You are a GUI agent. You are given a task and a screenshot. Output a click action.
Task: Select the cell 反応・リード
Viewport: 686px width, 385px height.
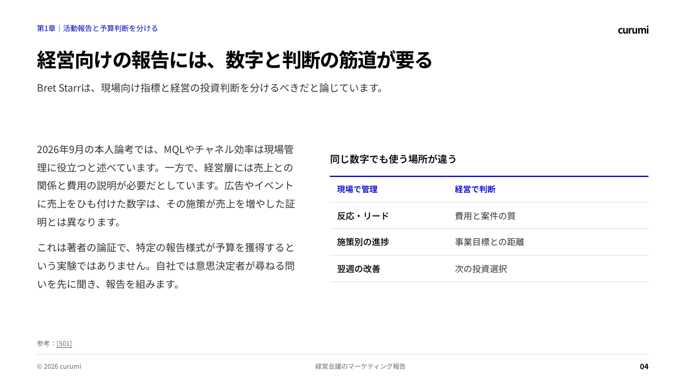coord(363,216)
